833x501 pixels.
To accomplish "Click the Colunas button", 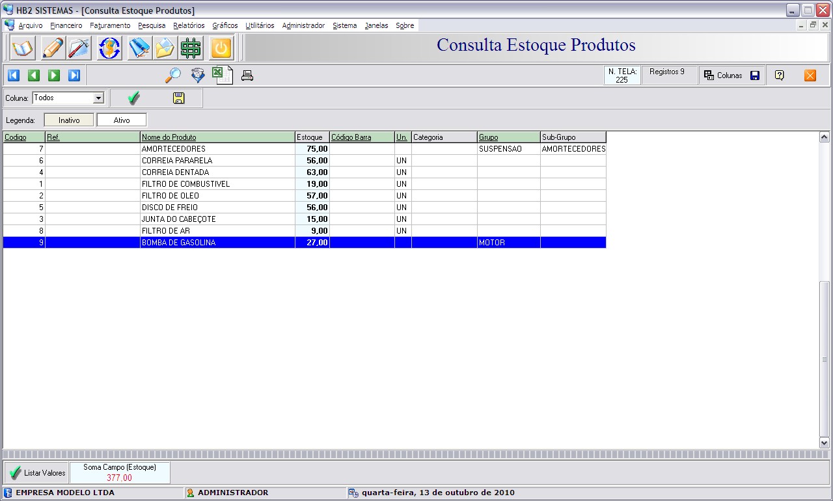I will pyautogui.click(x=724, y=75).
